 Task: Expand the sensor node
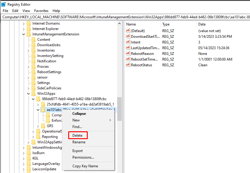tap(28, 78)
